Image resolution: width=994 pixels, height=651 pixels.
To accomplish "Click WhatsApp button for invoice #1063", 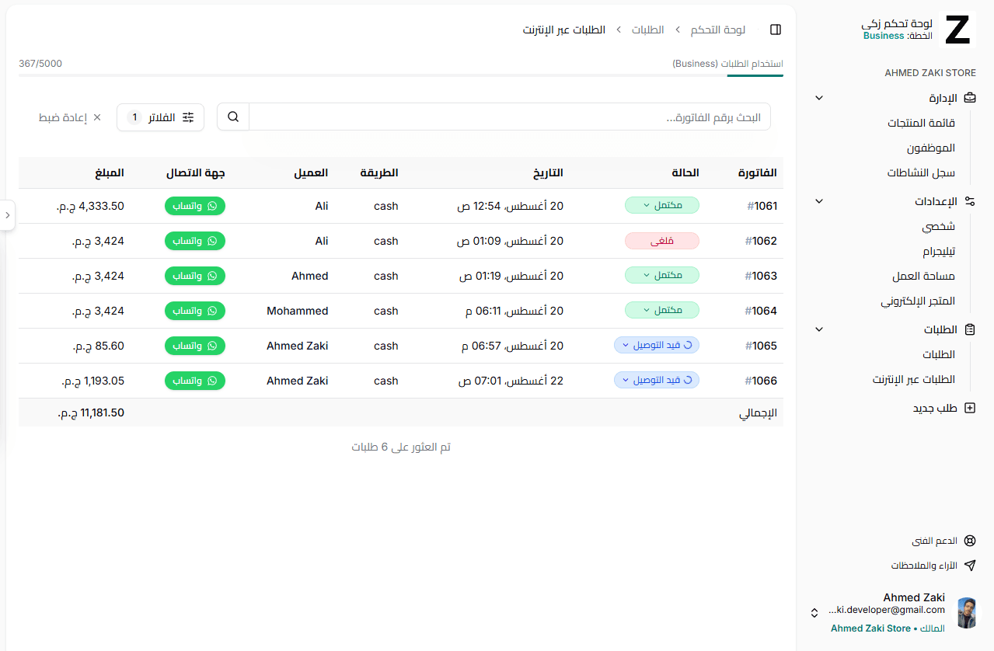I will point(195,276).
